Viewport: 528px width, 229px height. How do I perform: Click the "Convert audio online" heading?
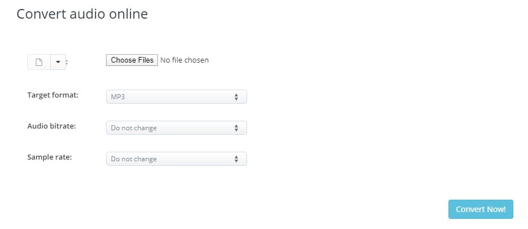coord(82,14)
